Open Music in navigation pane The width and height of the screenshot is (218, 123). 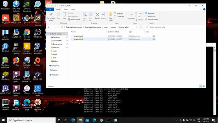[x=55, y=54]
